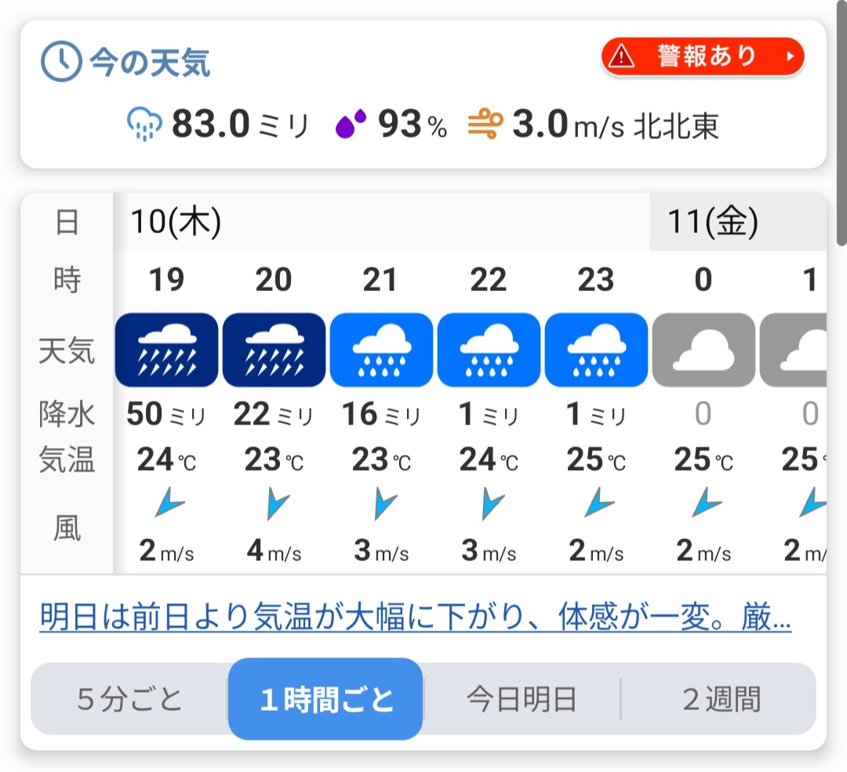847x772 pixels.
Task: Click the purple humidity droplet icon
Action: [351, 124]
